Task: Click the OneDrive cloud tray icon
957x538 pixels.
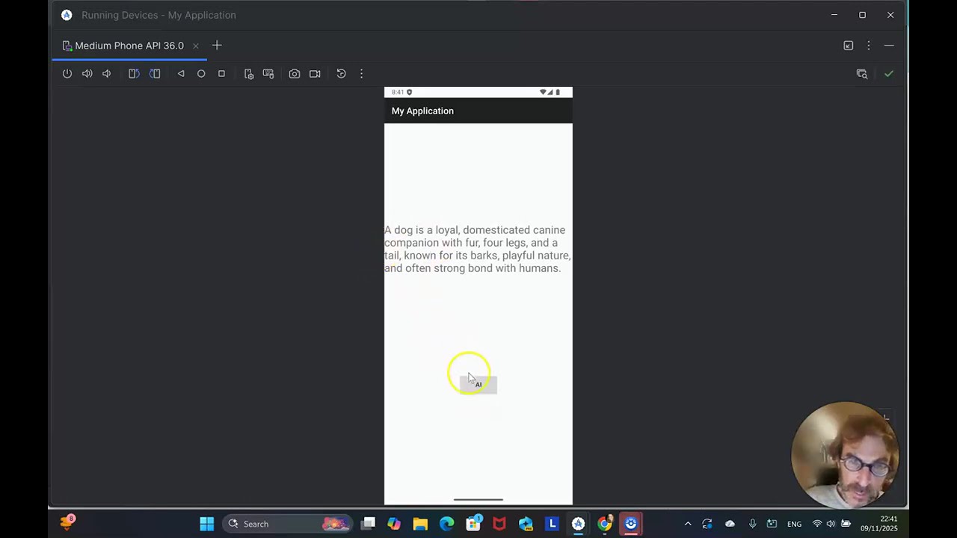Action: [x=730, y=524]
